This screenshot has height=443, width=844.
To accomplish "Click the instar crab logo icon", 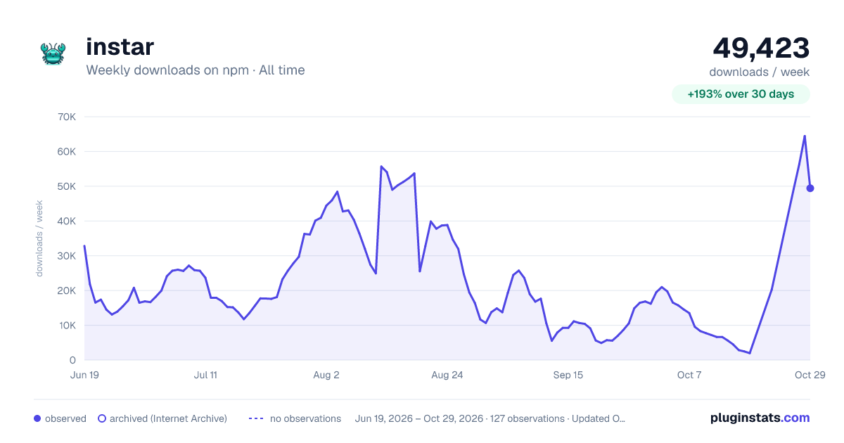I will [53, 53].
